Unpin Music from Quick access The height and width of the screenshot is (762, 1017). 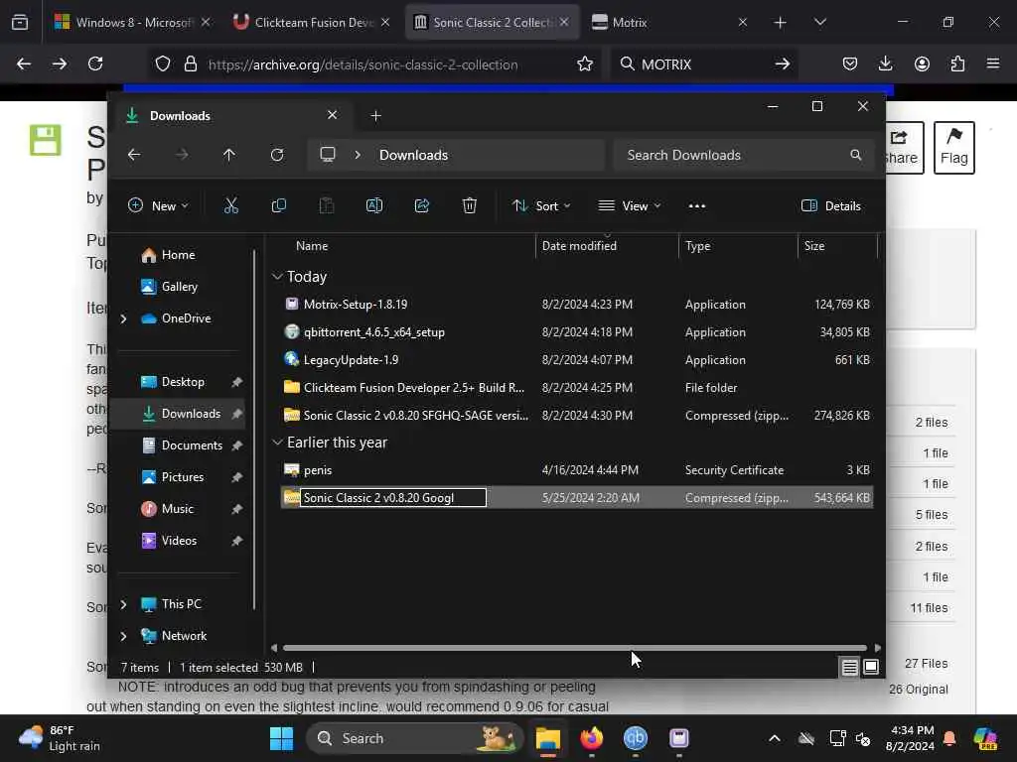click(x=237, y=509)
